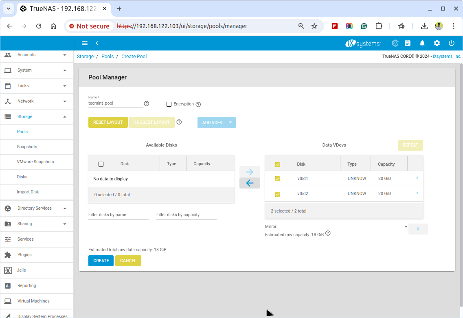
Task: Expand vtbd2 disk row details chevron
Action: (x=417, y=193)
